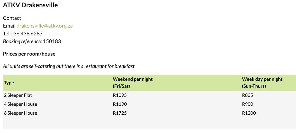
Task: Click the Week day per night header
Action: [x=262, y=82]
